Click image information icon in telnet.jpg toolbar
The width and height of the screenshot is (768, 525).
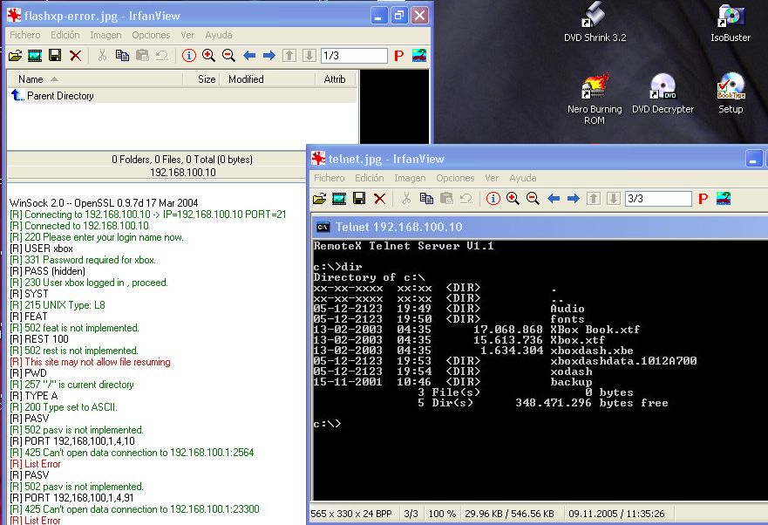pyautogui.click(x=493, y=199)
